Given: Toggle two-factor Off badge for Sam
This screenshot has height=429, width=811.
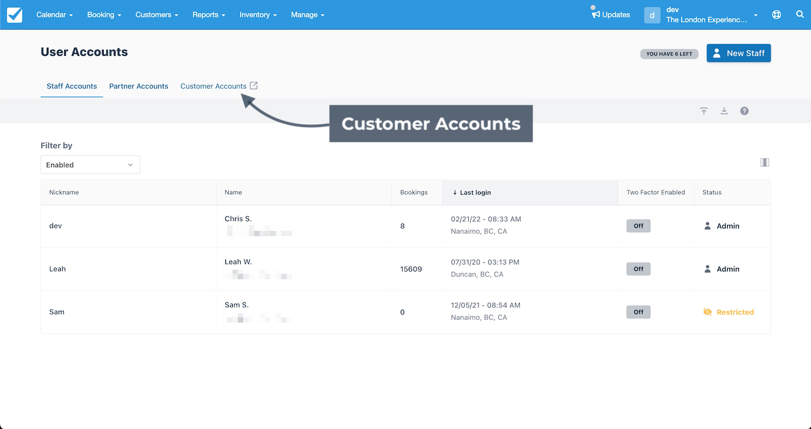Looking at the screenshot, I should (639, 312).
